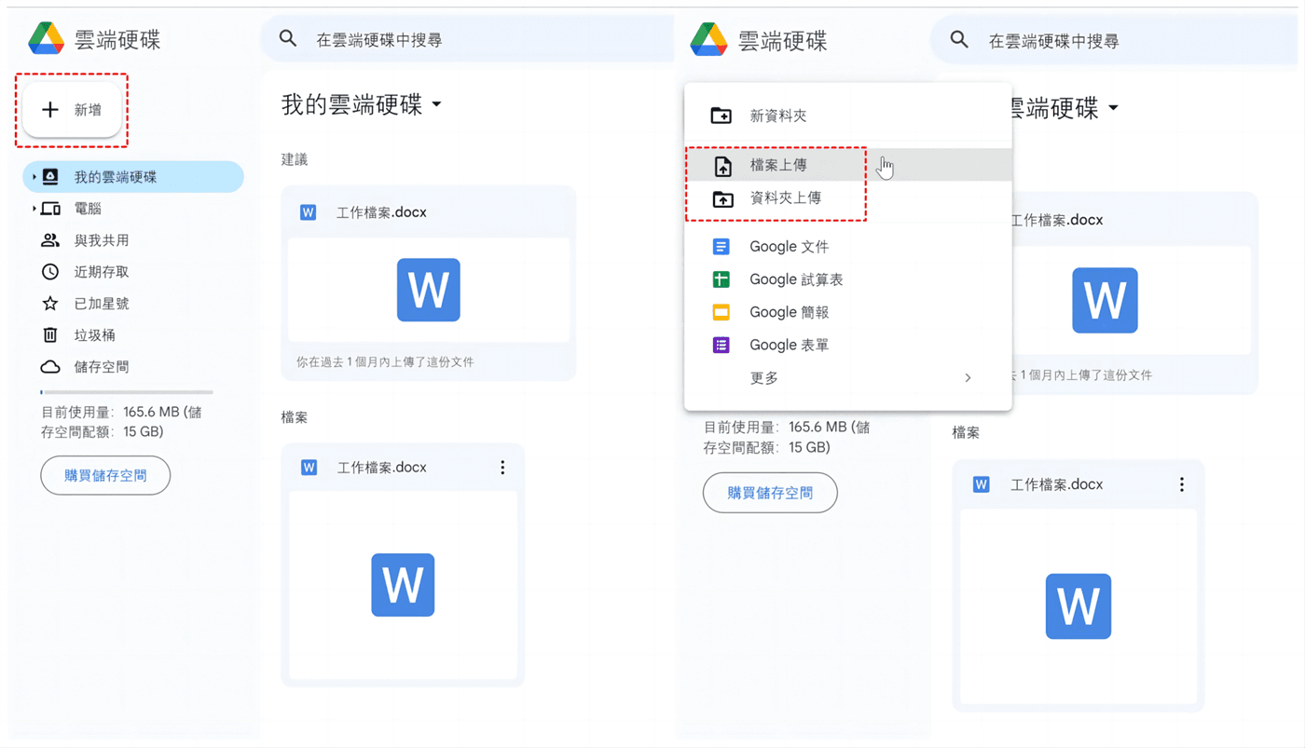Click the search magnifier icon in the right screenshot

(x=959, y=40)
